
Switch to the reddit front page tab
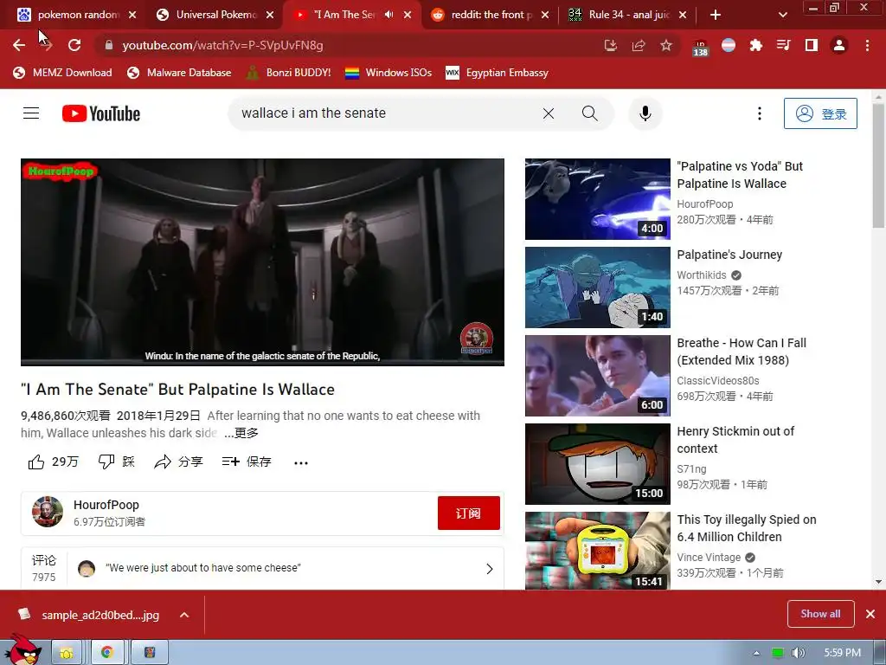490,15
